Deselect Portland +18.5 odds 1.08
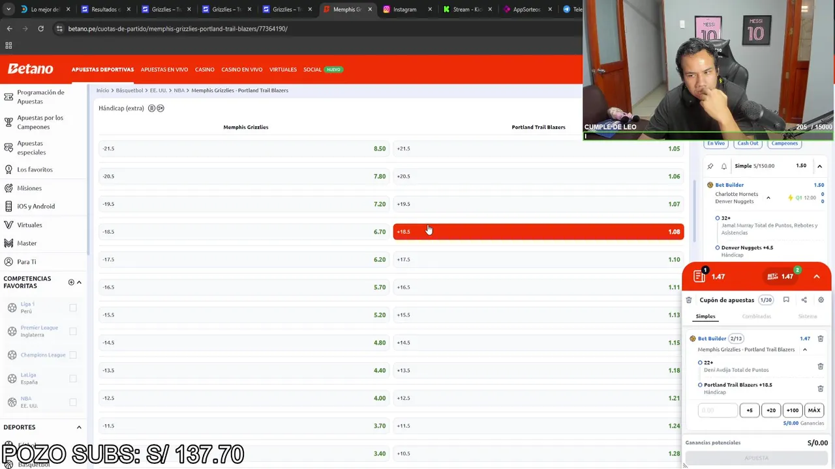Screen dimensions: 835x469 pos(538,231)
